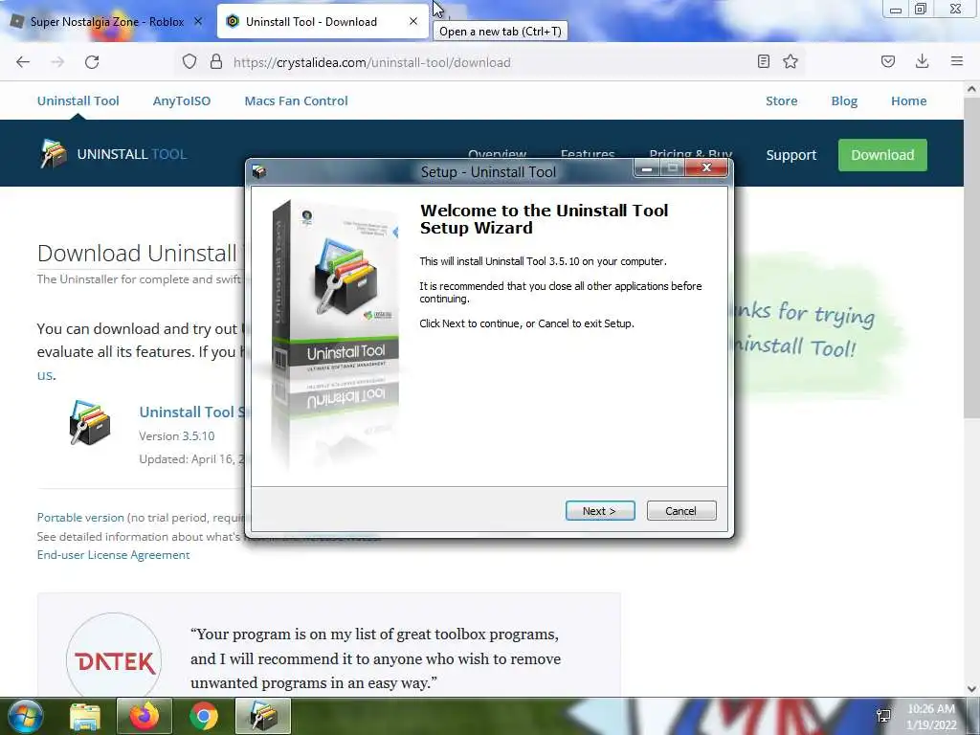Click the scrollbar down arrow
This screenshot has height=735, width=980.
[971, 689]
